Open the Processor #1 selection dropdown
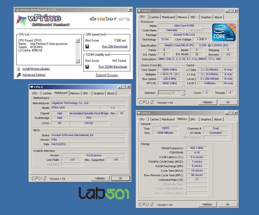Image resolution: width=259 pixels, height=215 pixels. click(x=183, y=93)
